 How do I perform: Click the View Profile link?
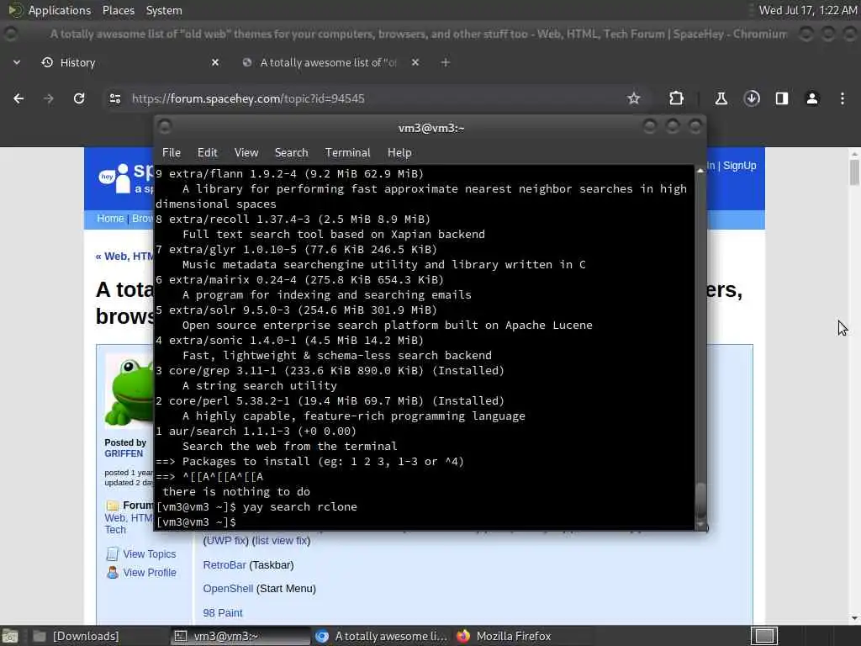click(150, 572)
